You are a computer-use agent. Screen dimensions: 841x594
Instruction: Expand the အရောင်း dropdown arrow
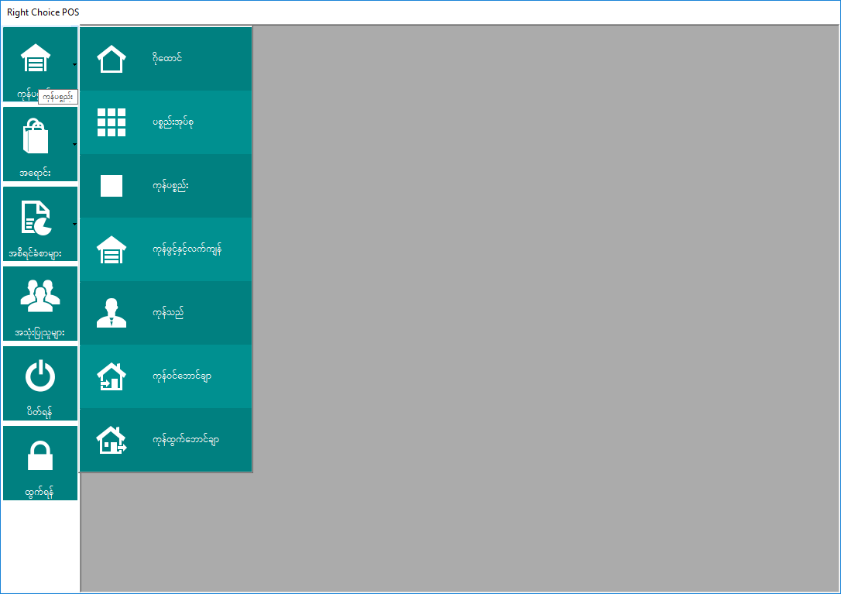tap(74, 144)
